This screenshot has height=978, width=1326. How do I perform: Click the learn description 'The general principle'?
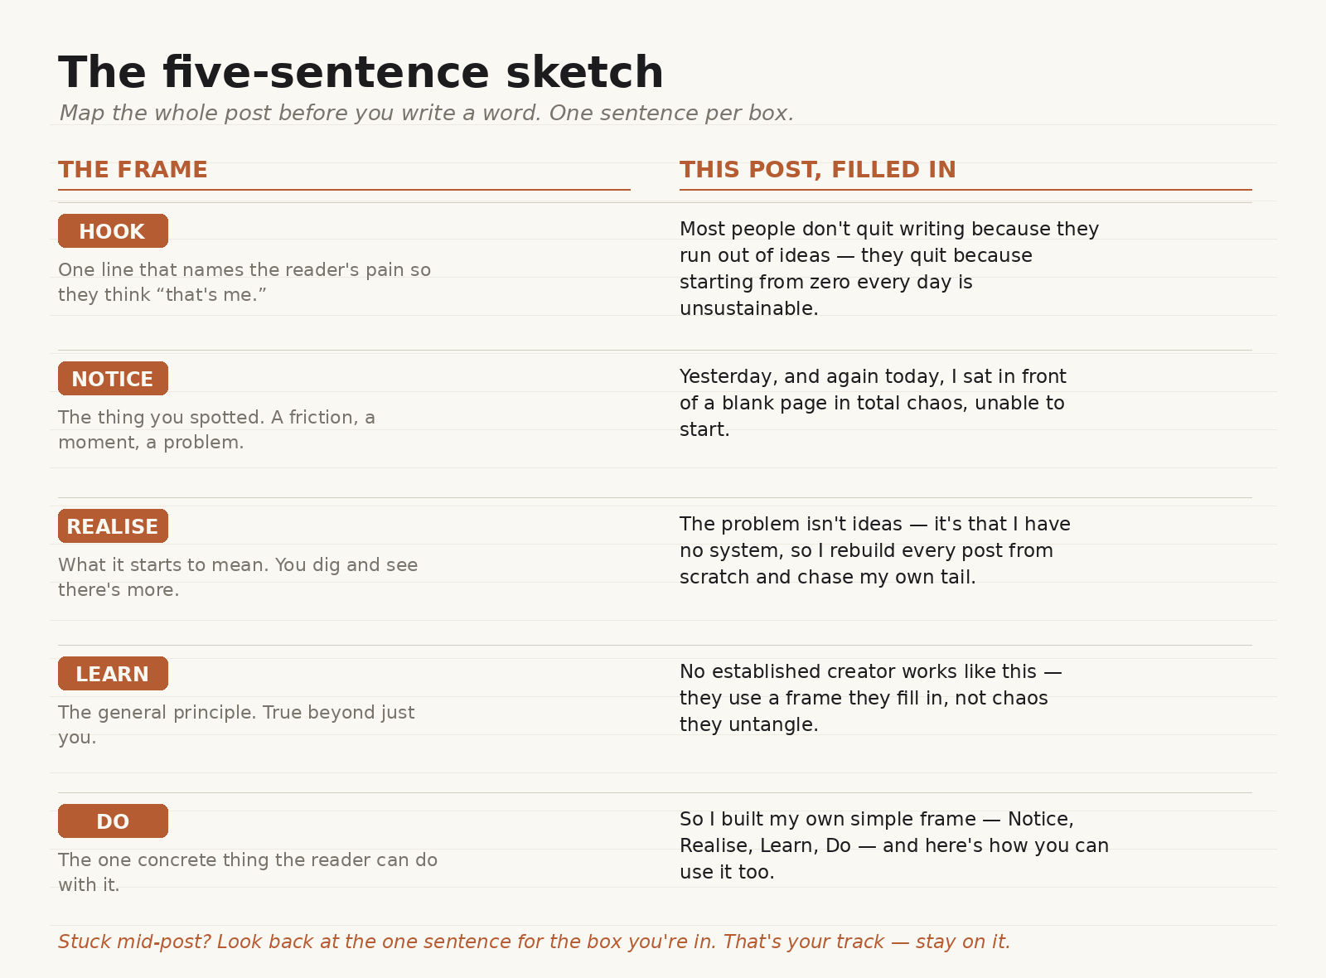click(236, 725)
